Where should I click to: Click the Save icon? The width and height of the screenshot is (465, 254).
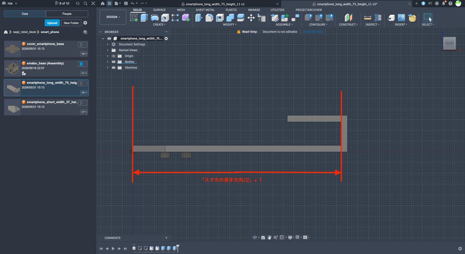pos(126,3)
